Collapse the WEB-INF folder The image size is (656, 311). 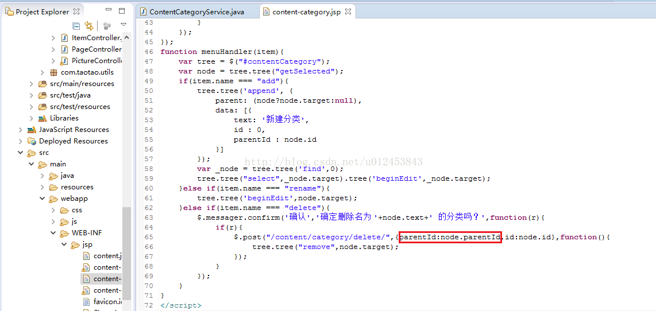pyautogui.click(x=53, y=233)
